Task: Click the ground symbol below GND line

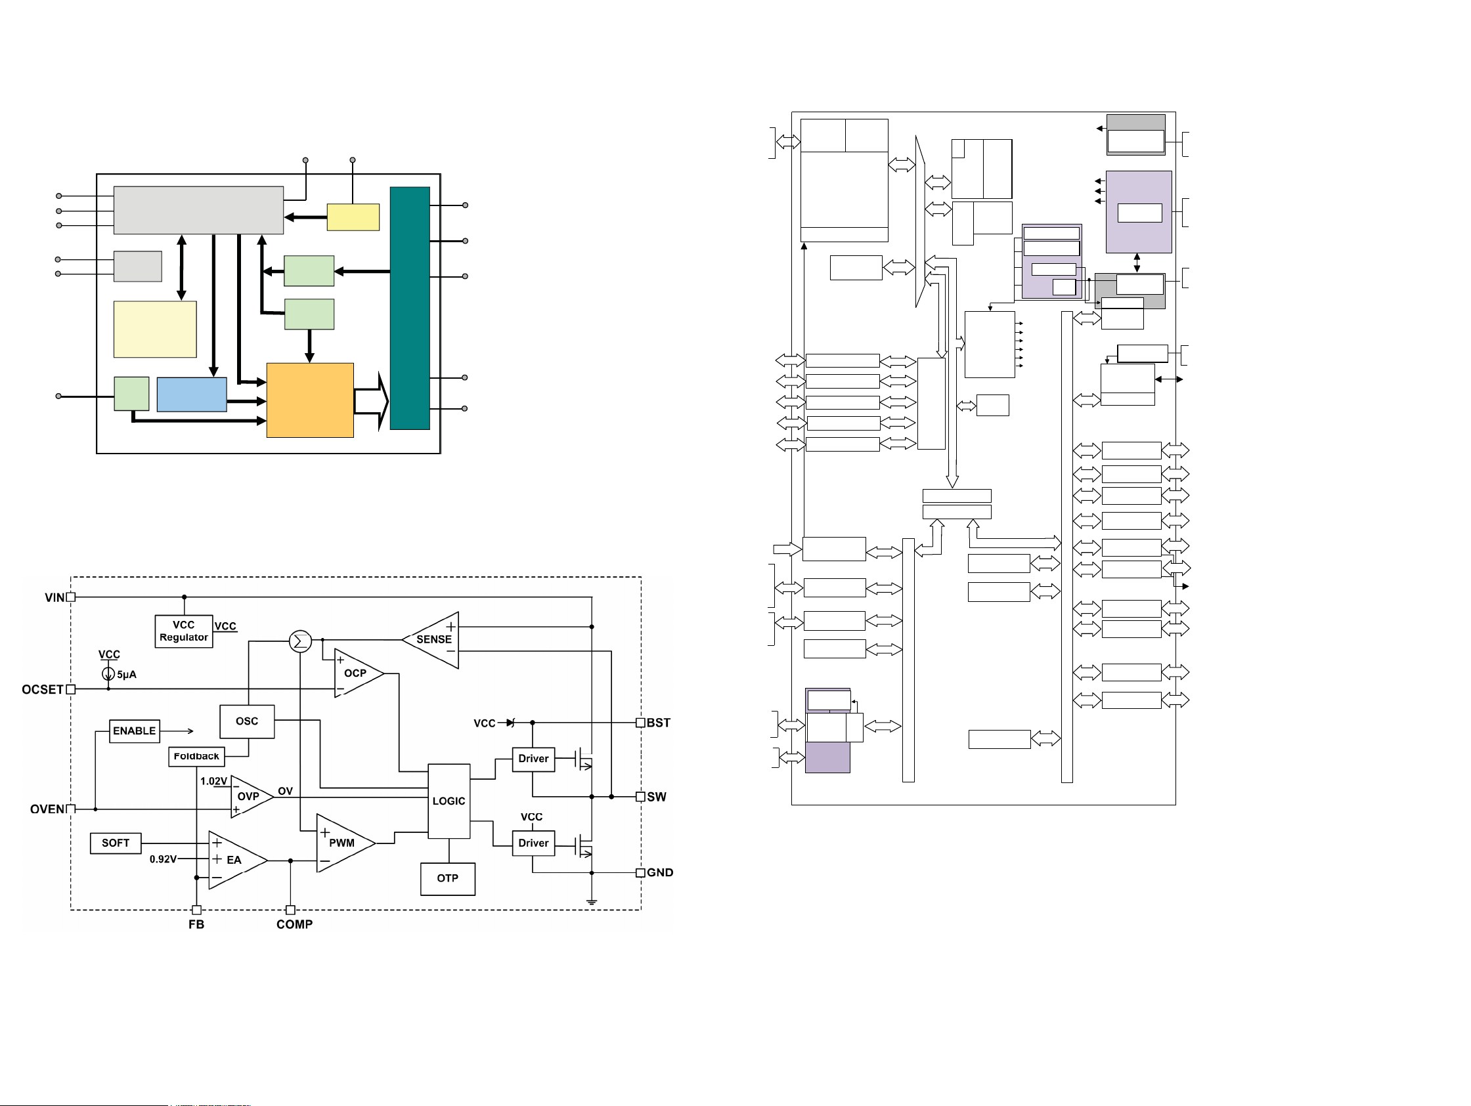Action: tap(592, 902)
